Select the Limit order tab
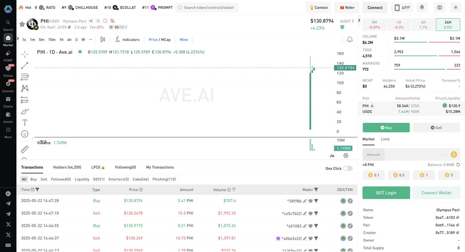 [x=385, y=139]
